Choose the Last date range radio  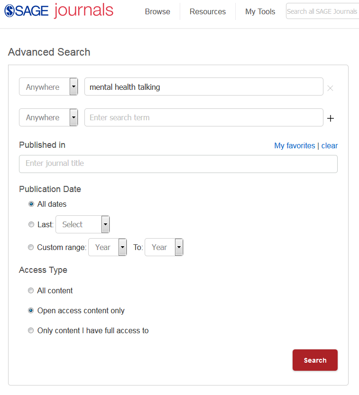(31, 224)
